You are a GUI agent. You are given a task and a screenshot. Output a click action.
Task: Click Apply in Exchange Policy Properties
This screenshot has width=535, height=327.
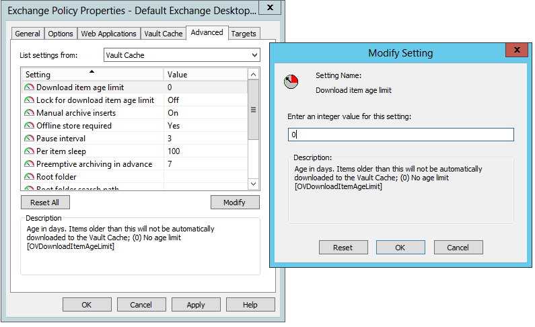point(196,305)
